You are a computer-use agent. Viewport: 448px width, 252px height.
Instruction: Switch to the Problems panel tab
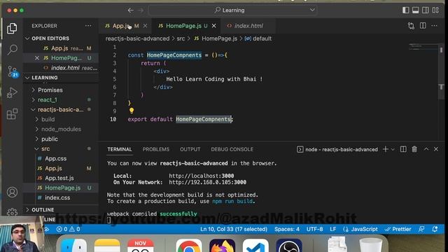155,149
